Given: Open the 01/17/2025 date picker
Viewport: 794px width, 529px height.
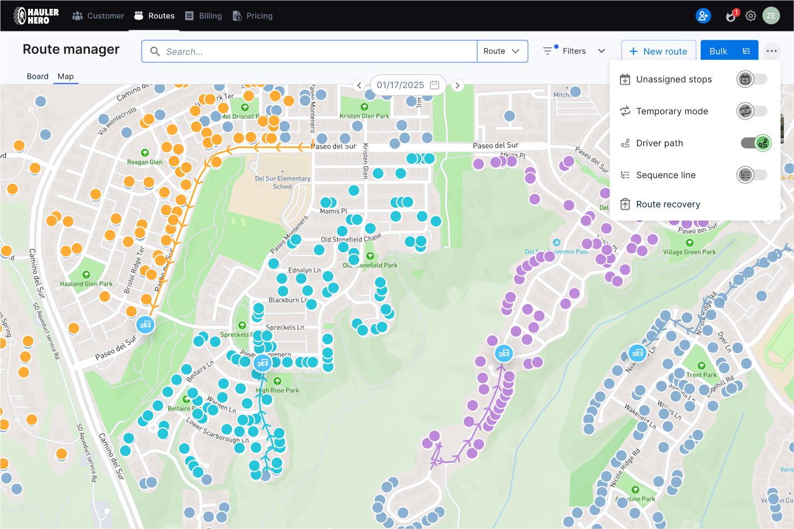Looking at the screenshot, I should click(408, 85).
